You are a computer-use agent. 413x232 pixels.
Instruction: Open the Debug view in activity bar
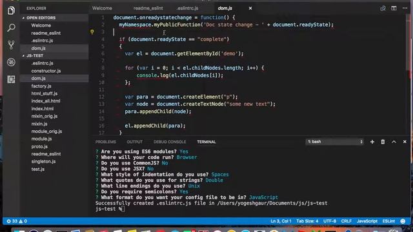[x=11, y=62]
